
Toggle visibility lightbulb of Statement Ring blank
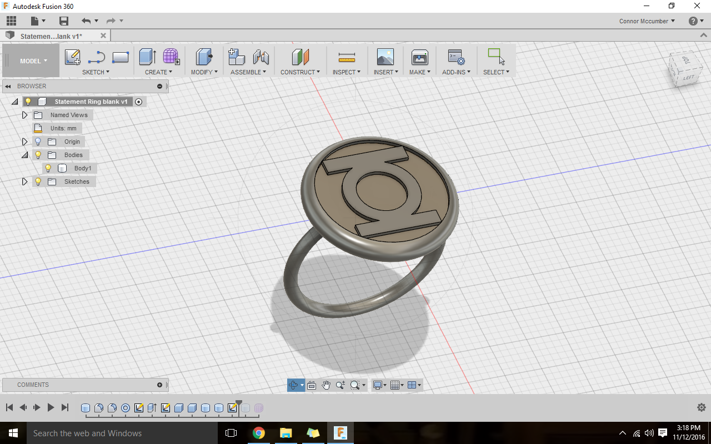(28, 102)
